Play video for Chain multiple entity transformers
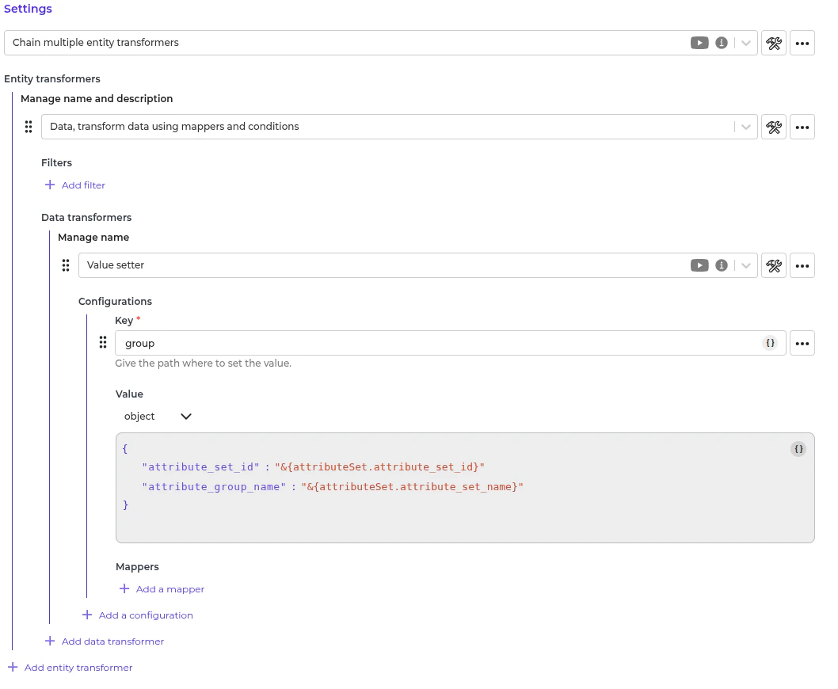 pyautogui.click(x=699, y=43)
